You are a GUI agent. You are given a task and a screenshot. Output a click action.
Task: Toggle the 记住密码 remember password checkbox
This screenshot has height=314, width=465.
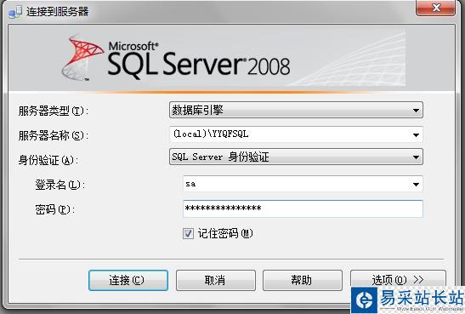point(188,233)
